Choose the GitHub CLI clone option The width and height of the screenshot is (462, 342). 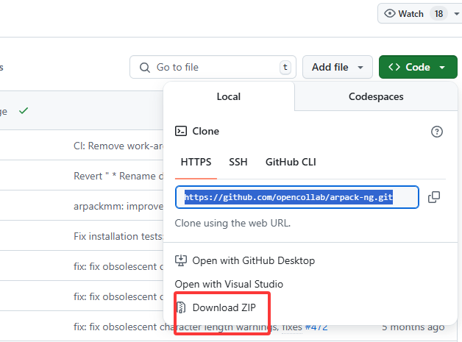pyautogui.click(x=291, y=162)
